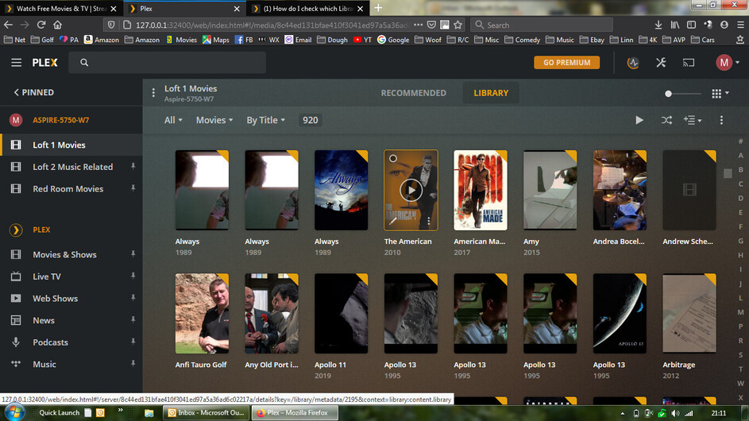Open the filter toolbar more-options menu
This screenshot has height=421, width=749.
pos(721,121)
